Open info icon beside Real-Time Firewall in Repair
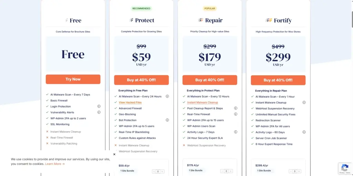The image size is (353, 176). [x=235, y=114]
